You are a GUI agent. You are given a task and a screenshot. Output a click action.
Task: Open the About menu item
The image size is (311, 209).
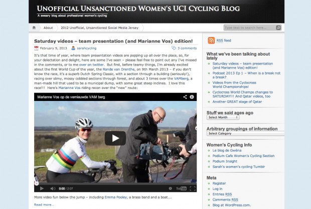tap(48, 27)
